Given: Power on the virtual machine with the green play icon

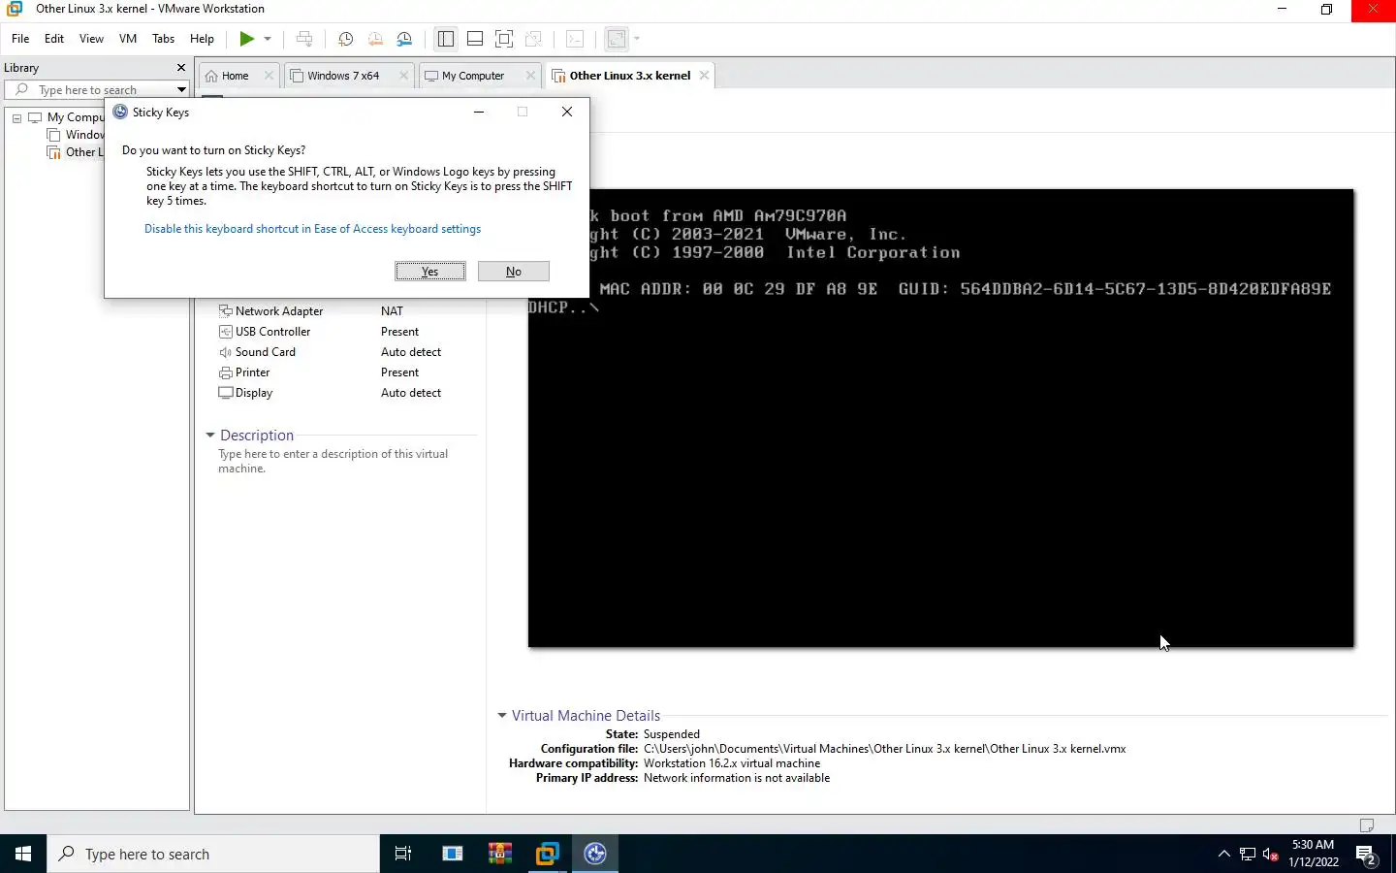Looking at the screenshot, I should (246, 39).
